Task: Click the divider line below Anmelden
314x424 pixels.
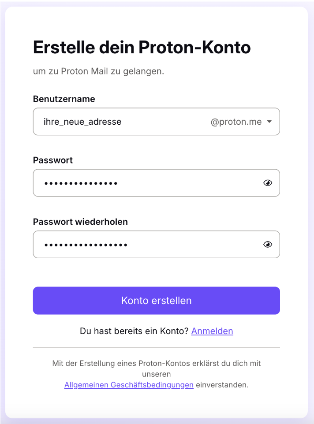Action: click(x=156, y=348)
